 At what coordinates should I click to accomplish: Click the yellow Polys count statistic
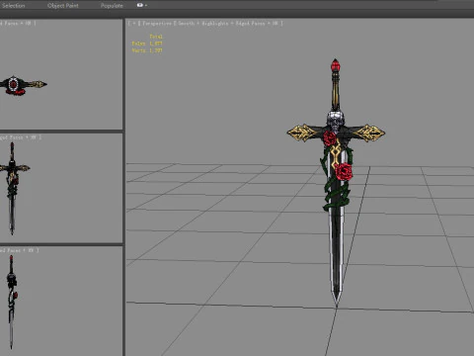(147, 44)
